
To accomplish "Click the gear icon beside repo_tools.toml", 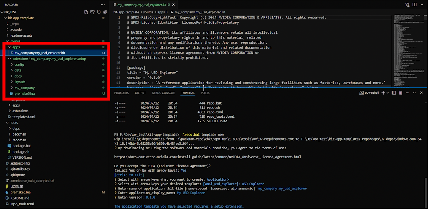I will click(7, 204).
